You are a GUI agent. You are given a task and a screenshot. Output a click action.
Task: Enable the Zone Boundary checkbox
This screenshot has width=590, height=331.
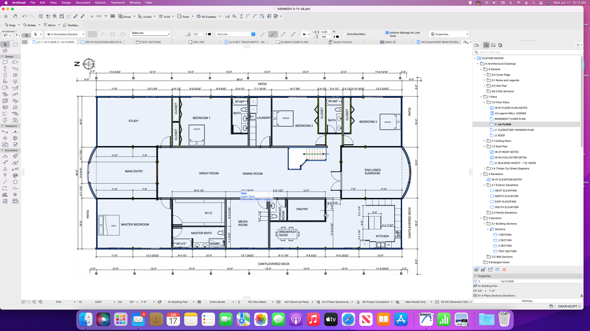click(345, 34)
